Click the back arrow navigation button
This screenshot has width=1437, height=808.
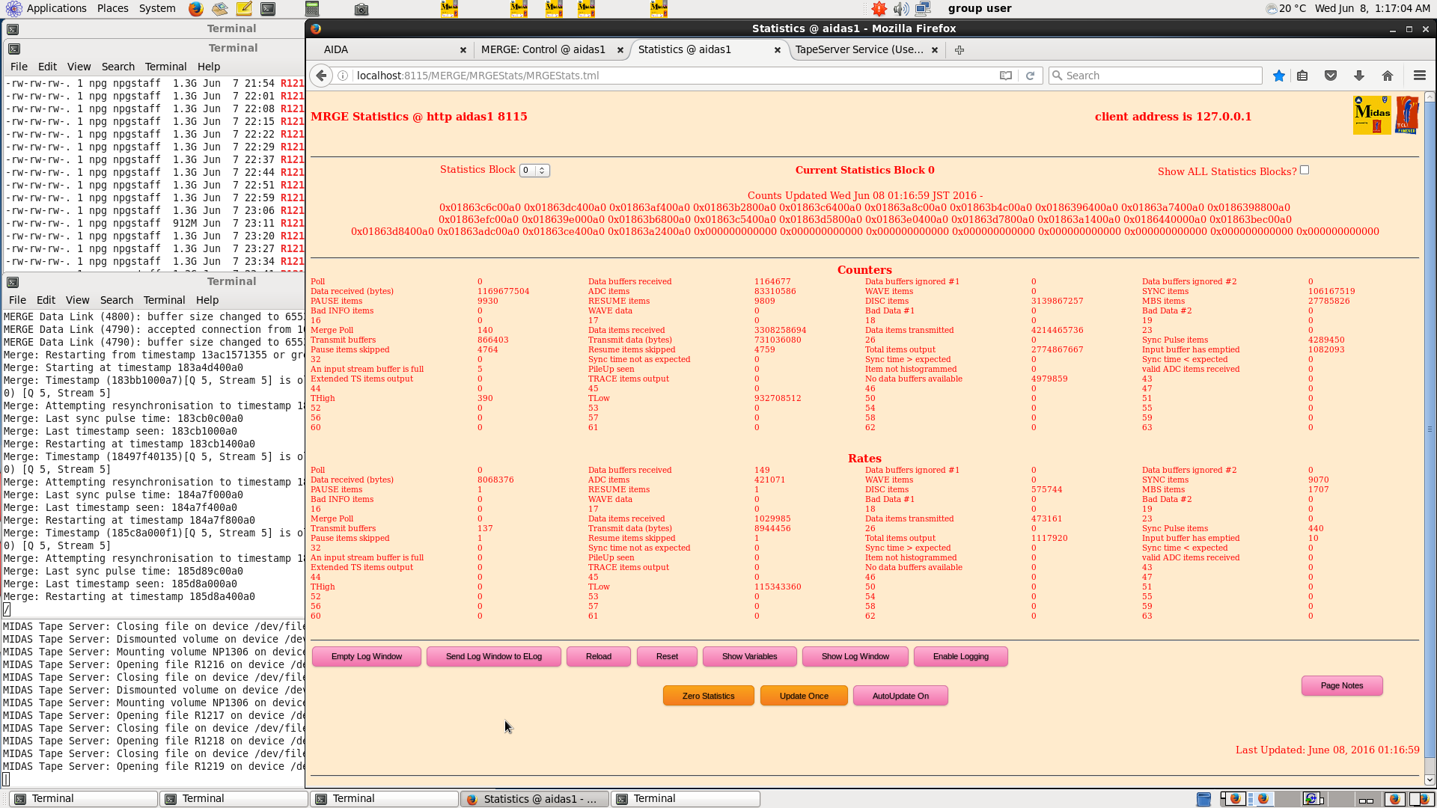tap(321, 76)
